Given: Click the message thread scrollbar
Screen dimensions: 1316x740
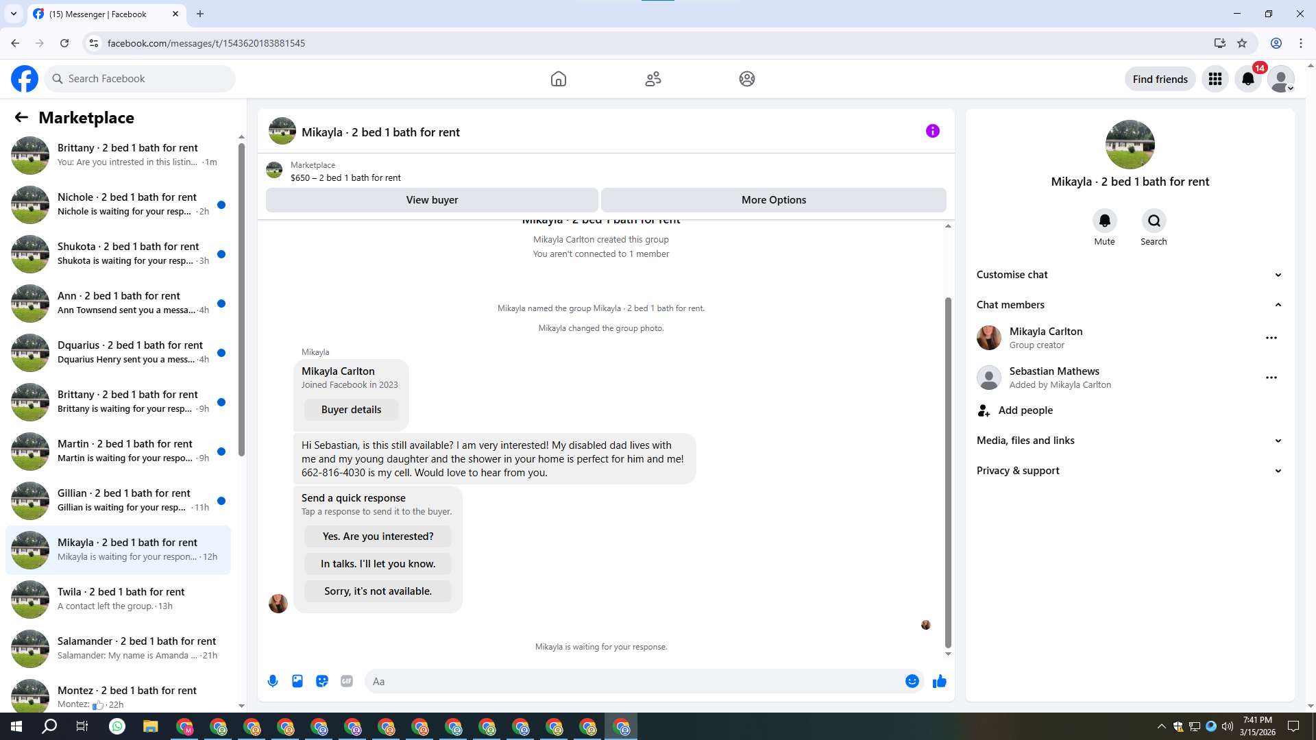Looking at the screenshot, I should (948, 472).
